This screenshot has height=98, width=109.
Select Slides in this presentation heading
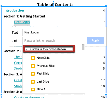(48, 49)
